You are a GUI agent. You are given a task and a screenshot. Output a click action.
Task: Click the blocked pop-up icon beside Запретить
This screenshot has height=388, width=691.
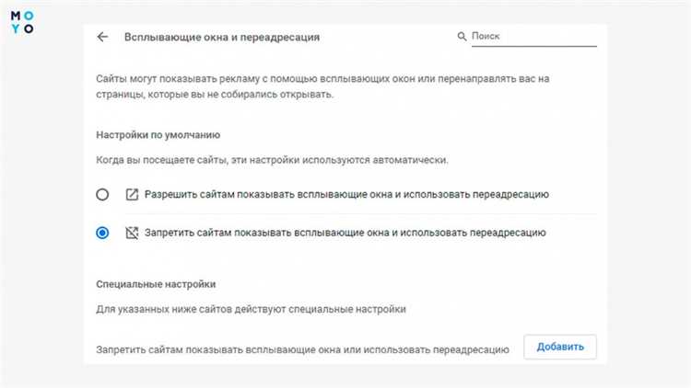pyautogui.click(x=132, y=233)
